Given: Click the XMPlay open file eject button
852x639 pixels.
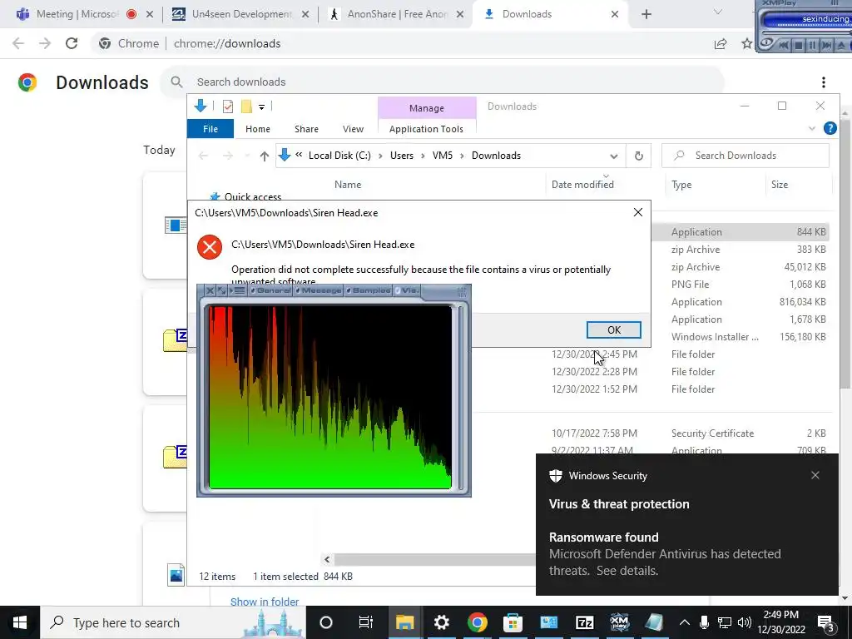Looking at the screenshot, I should click(x=842, y=45).
